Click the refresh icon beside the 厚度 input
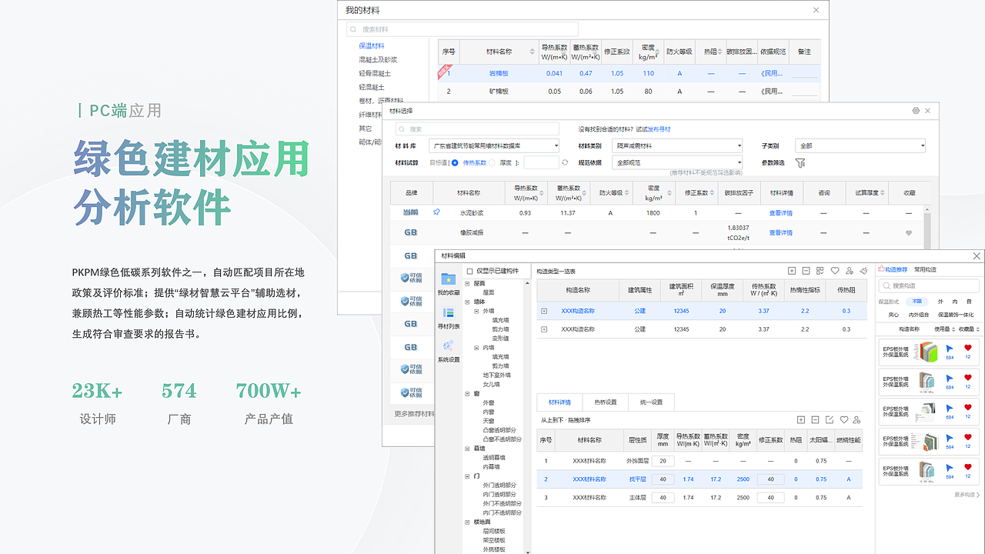Screen dimensions: 985x554 (x=564, y=162)
